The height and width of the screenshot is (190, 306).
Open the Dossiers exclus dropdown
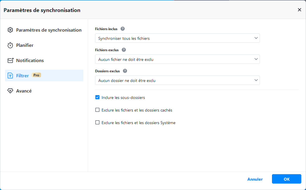177,80
